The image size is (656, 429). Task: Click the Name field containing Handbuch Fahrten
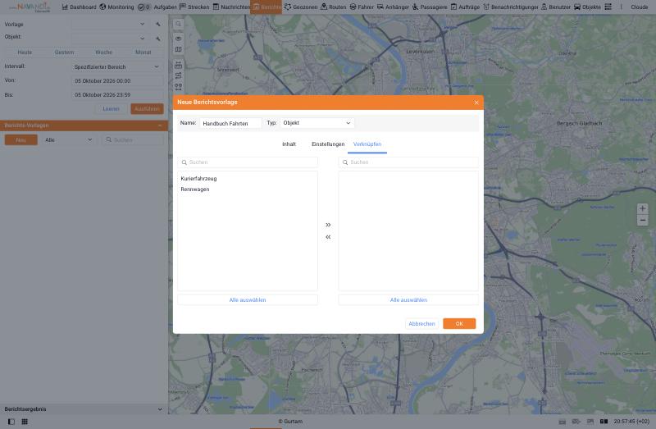click(x=230, y=123)
